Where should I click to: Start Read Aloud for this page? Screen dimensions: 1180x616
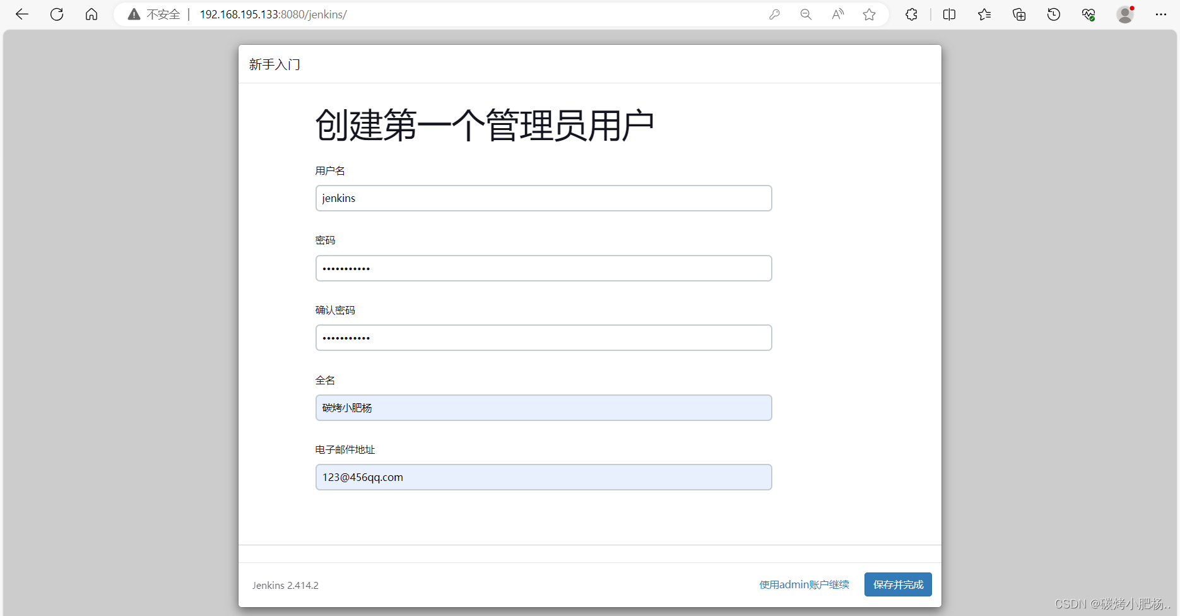click(837, 14)
